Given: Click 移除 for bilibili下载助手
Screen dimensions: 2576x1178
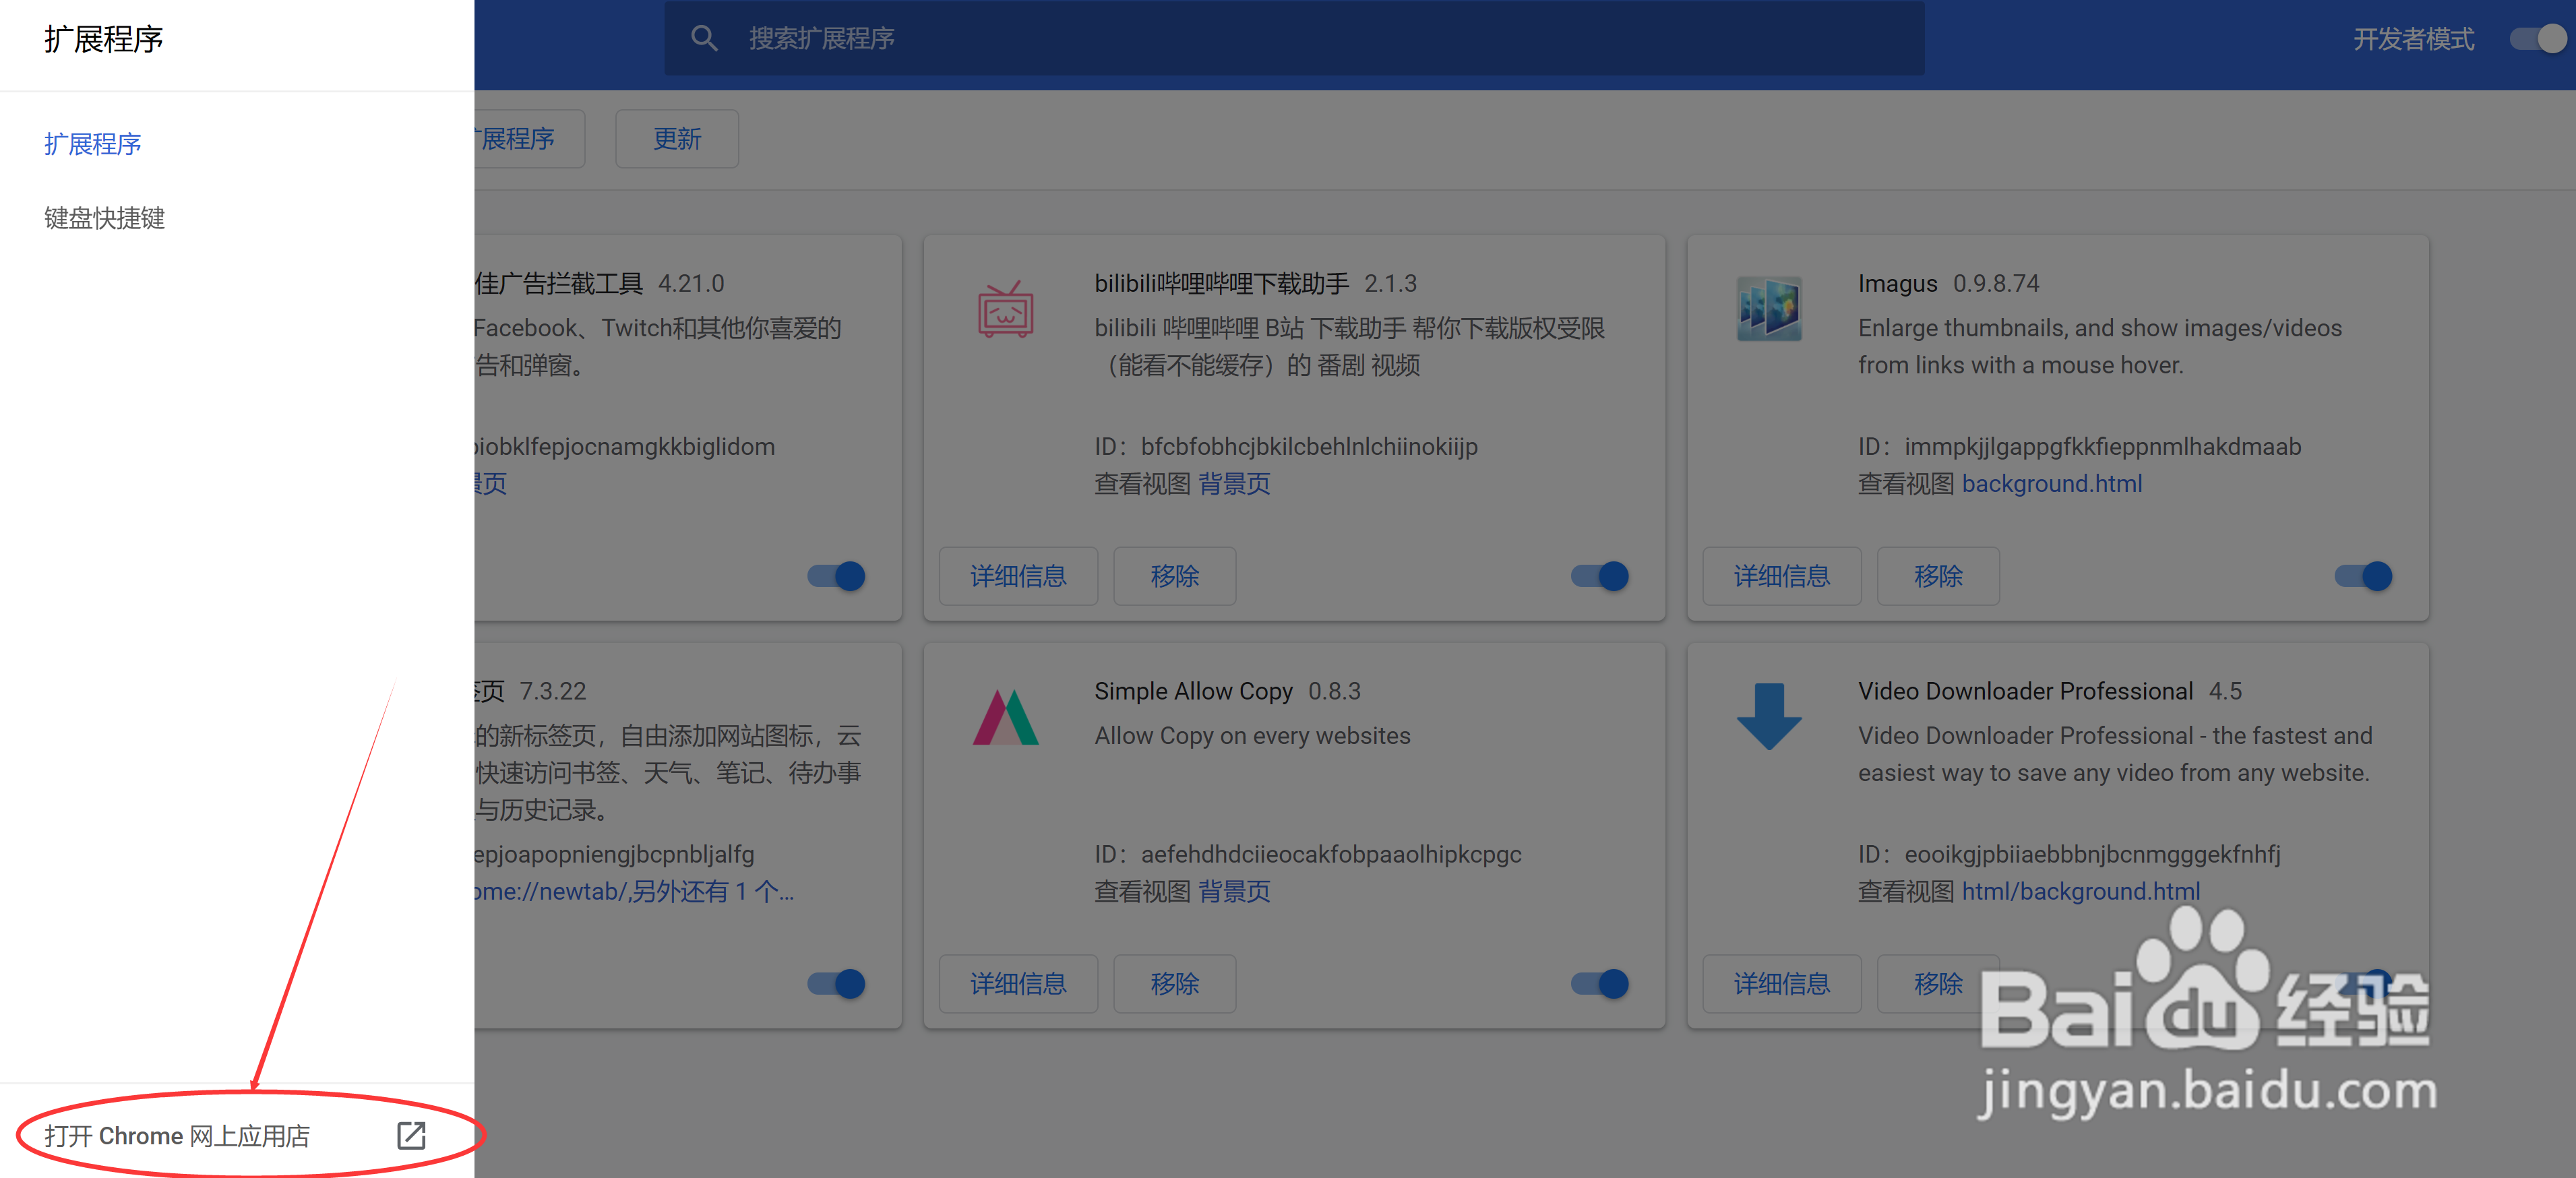Looking at the screenshot, I should pyautogui.click(x=1174, y=576).
